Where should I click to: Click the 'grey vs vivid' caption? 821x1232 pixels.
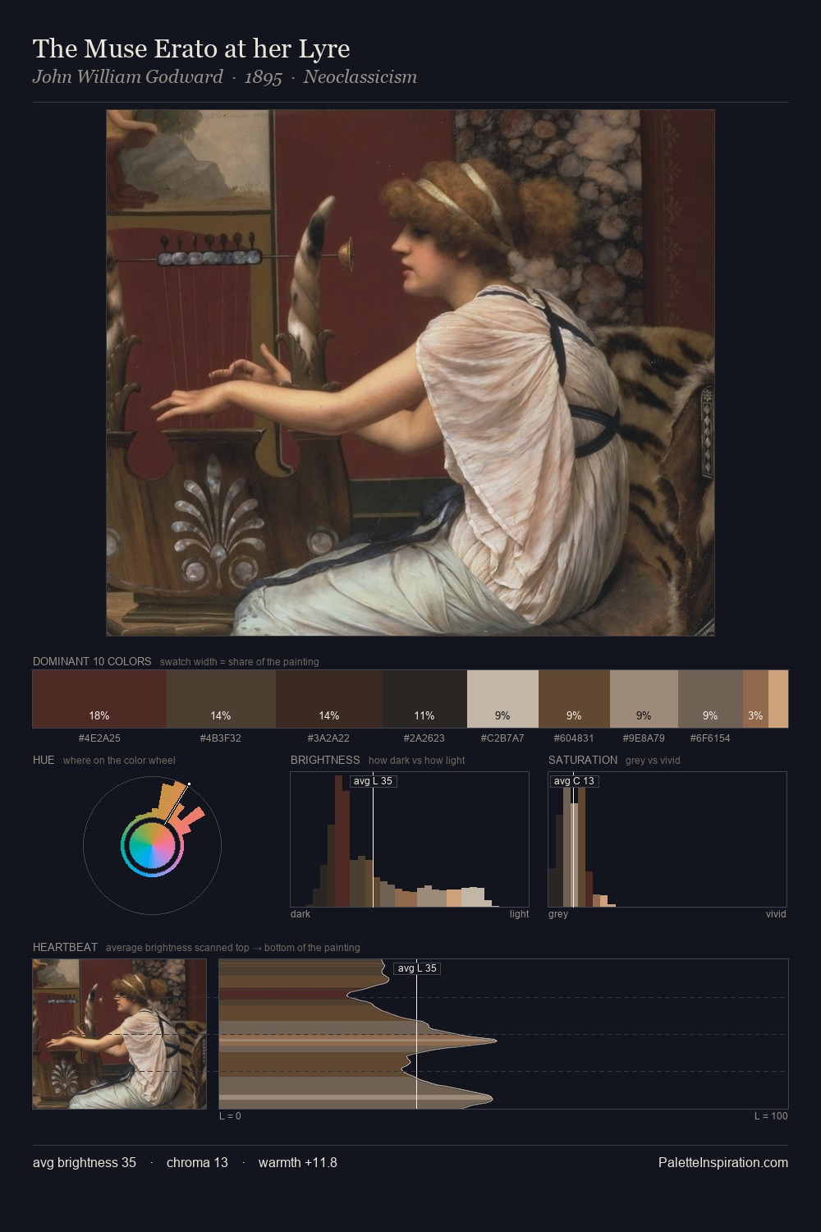(x=653, y=760)
